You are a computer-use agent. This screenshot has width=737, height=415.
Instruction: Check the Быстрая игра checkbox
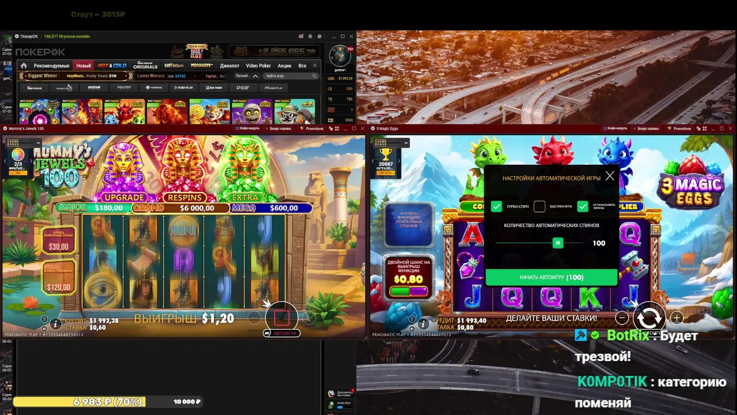(540, 206)
